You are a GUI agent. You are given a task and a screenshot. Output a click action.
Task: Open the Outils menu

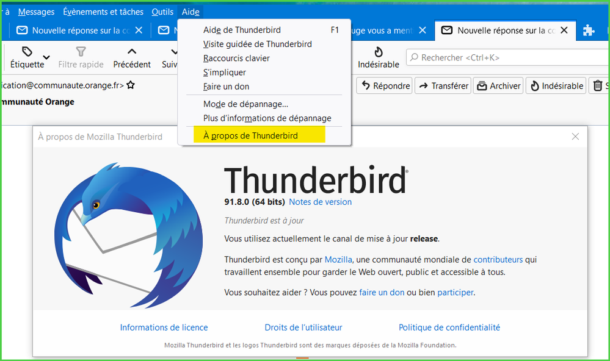click(x=162, y=12)
